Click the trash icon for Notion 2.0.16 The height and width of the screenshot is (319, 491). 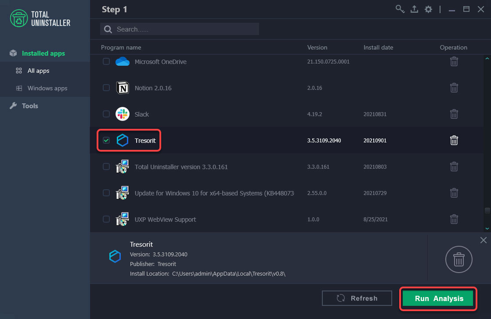click(454, 88)
